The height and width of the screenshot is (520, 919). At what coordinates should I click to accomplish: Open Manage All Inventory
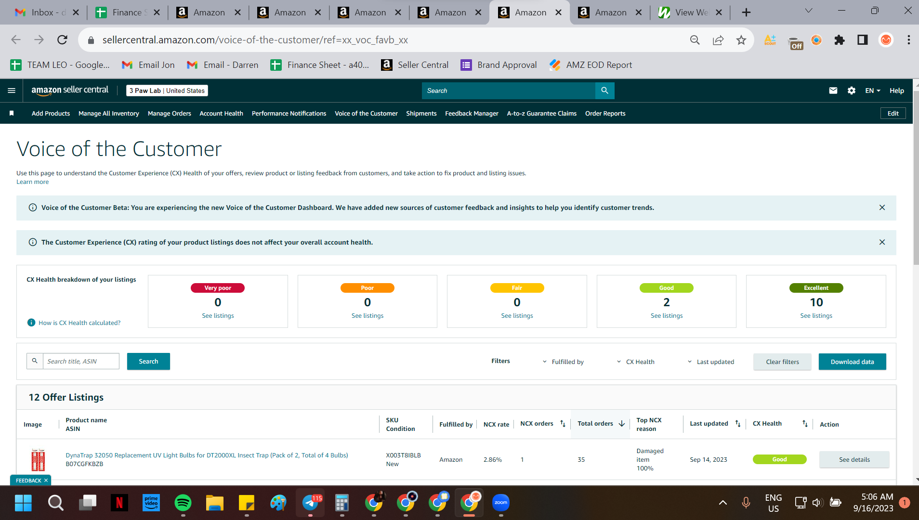tap(108, 113)
